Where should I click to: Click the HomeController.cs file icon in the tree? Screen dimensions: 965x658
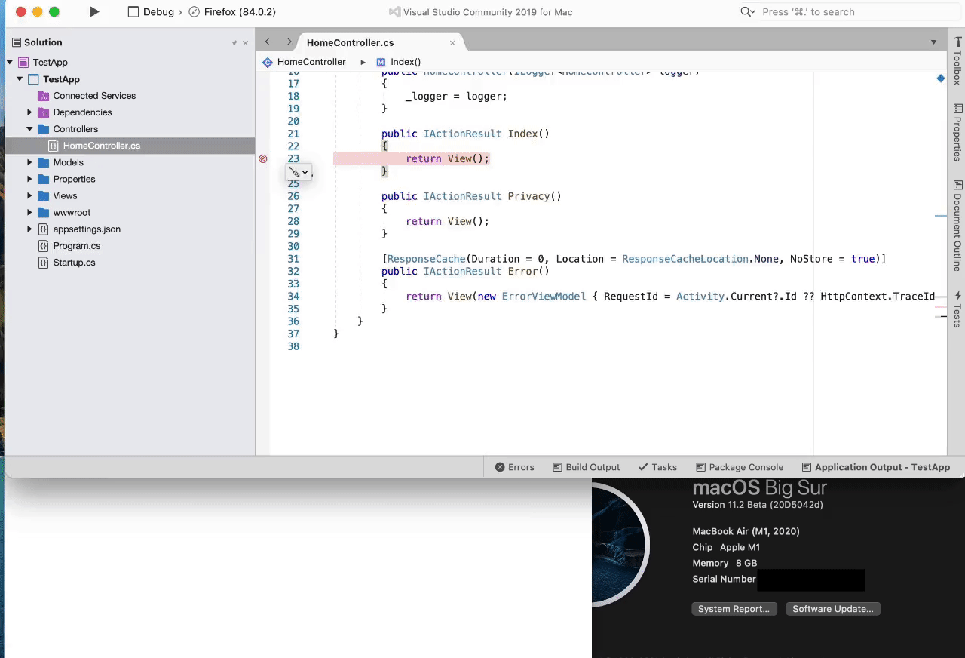54,146
